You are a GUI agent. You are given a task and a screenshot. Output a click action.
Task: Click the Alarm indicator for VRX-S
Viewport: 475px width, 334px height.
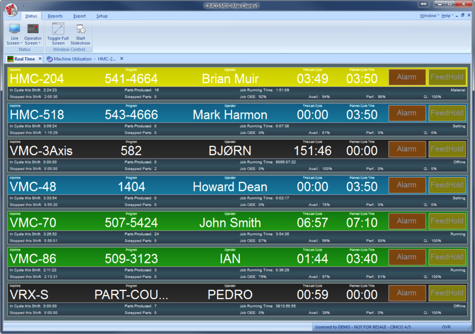tap(407, 293)
